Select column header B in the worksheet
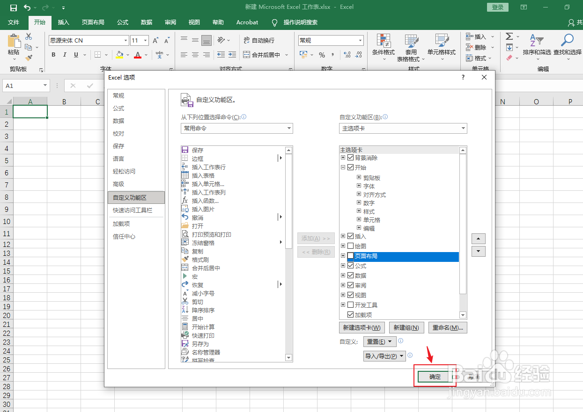This screenshot has height=412, width=583. pyautogui.click(x=64, y=101)
